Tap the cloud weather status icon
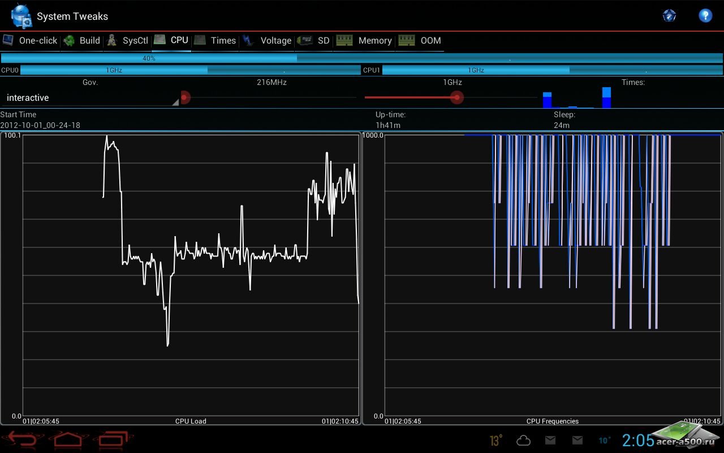This screenshot has width=724, height=453. pyautogui.click(x=524, y=441)
